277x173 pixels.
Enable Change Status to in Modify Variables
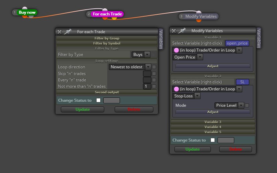coord(213,140)
